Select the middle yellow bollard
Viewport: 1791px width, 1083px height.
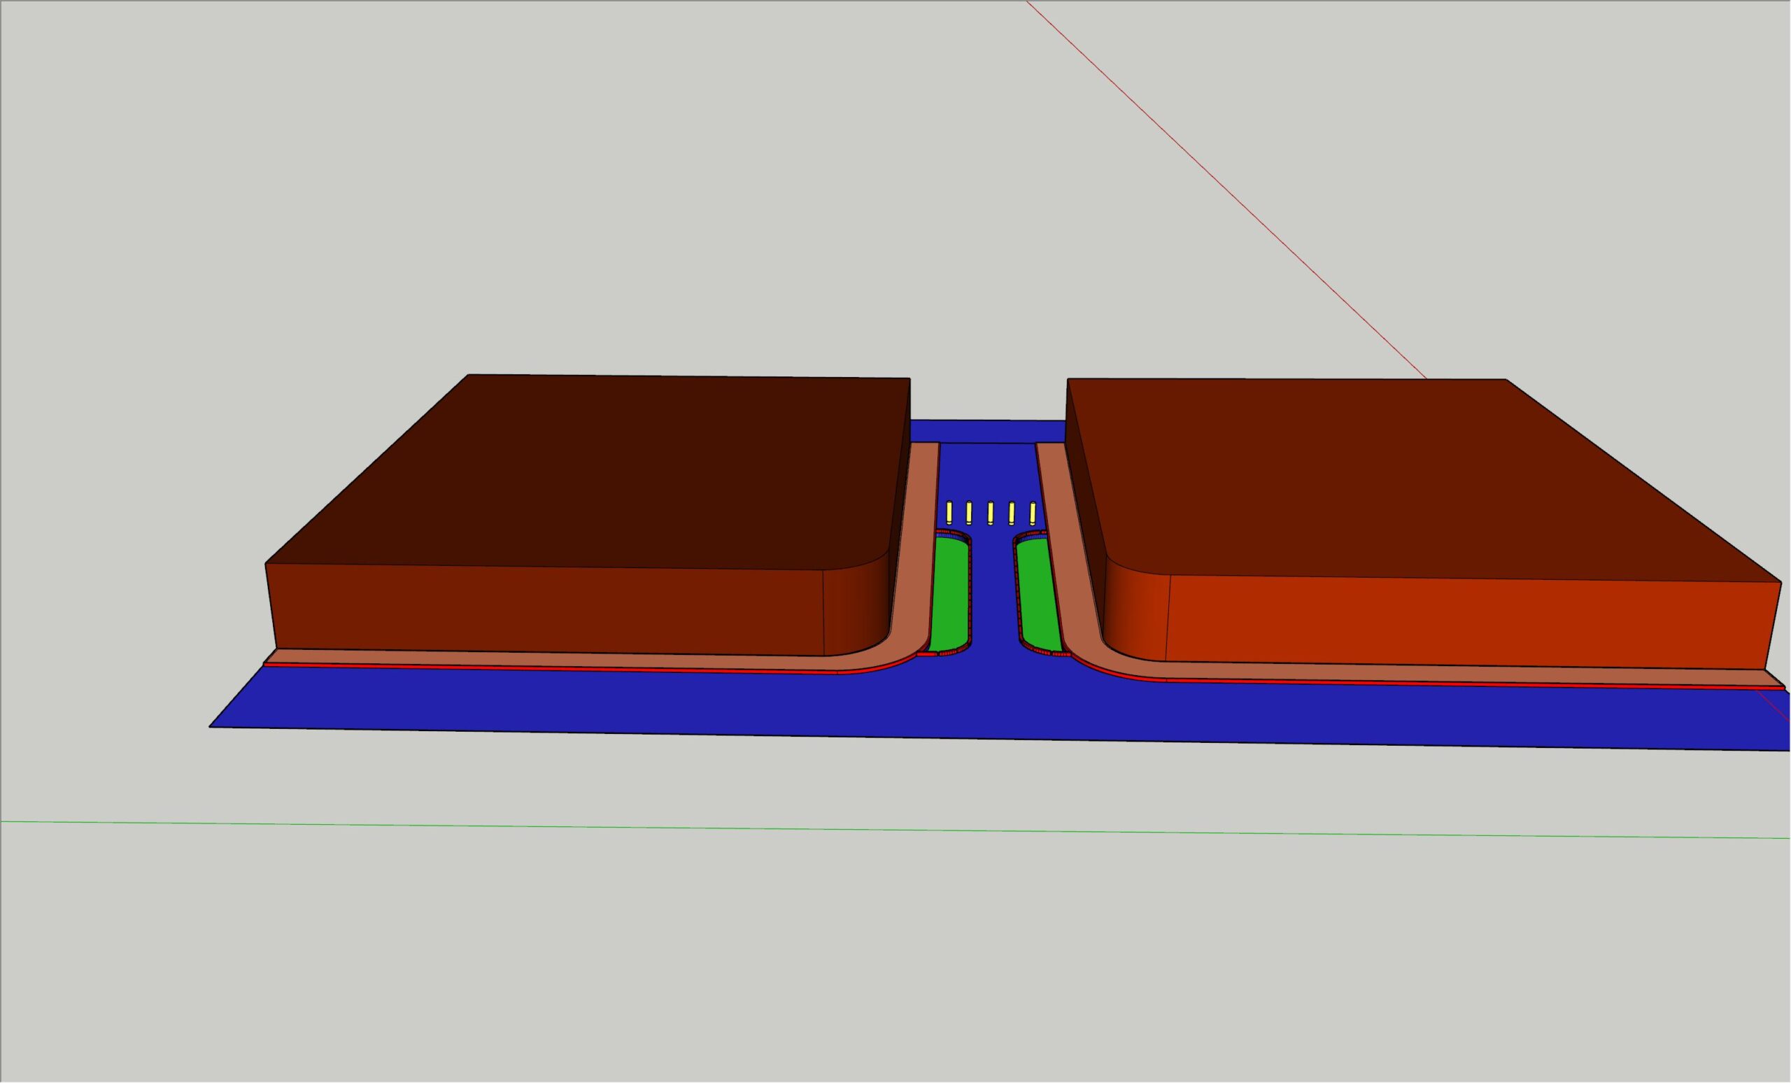[x=991, y=513]
